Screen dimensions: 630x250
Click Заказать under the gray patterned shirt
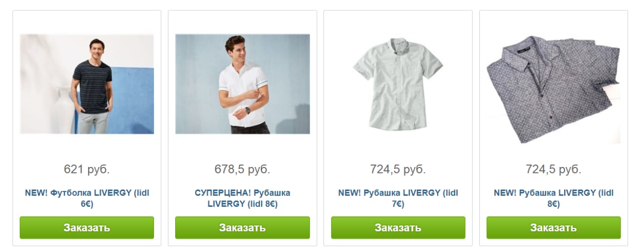(553, 228)
